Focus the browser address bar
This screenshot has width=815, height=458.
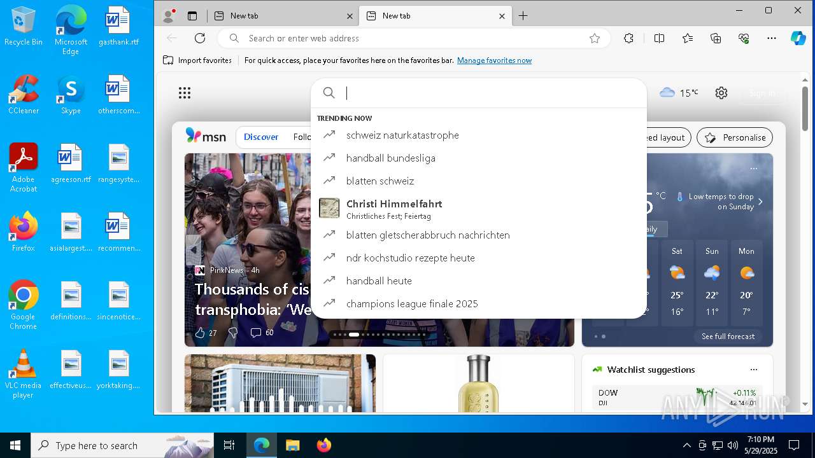pyautogui.click(x=414, y=38)
